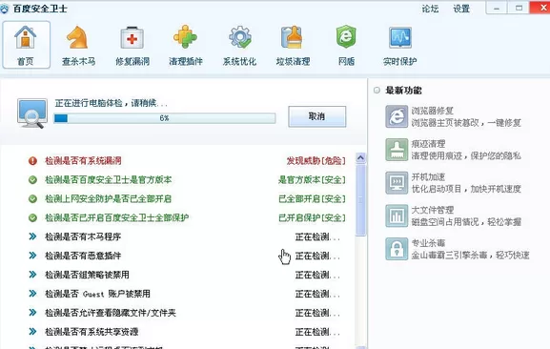
Task: Switch to 清理插件 tab label
Action: point(186,61)
